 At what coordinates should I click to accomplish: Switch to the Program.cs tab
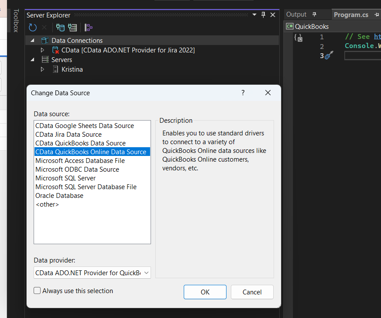point(351,14)
